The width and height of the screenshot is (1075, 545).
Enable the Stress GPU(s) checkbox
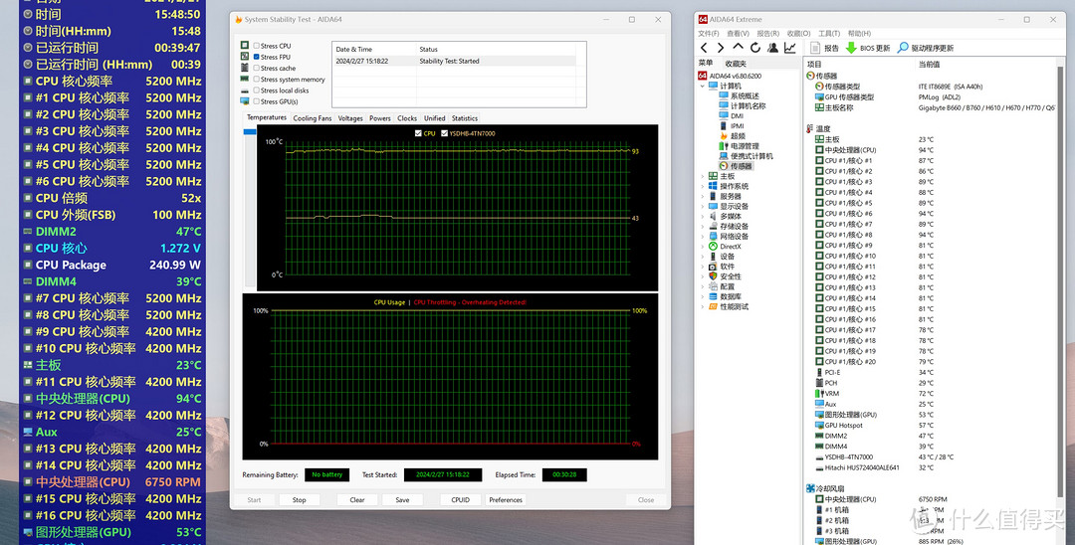point(257,101)
